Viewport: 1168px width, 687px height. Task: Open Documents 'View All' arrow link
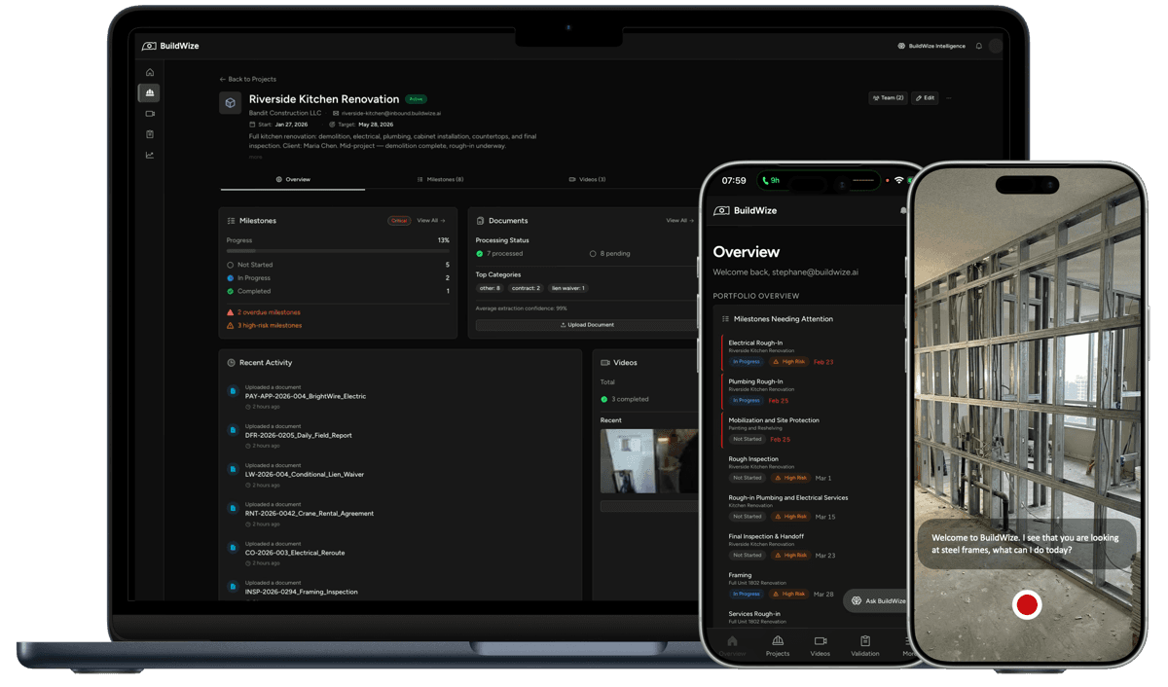tap(678, 220)
